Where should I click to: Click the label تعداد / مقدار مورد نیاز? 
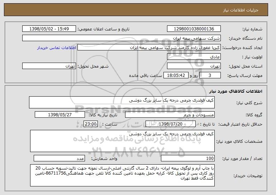(242, 159)
